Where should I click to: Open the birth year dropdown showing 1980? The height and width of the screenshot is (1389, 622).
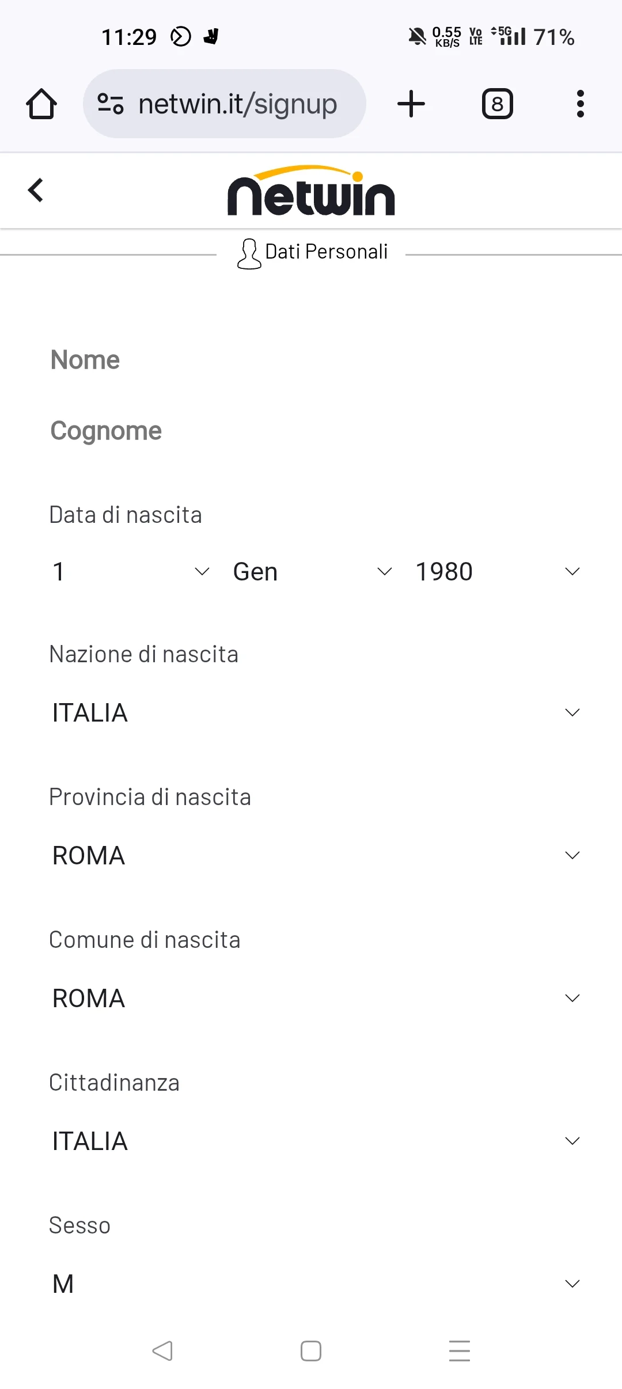point(497,572)
